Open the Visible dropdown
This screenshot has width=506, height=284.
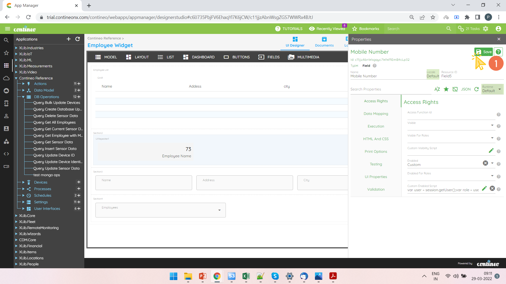492,125
